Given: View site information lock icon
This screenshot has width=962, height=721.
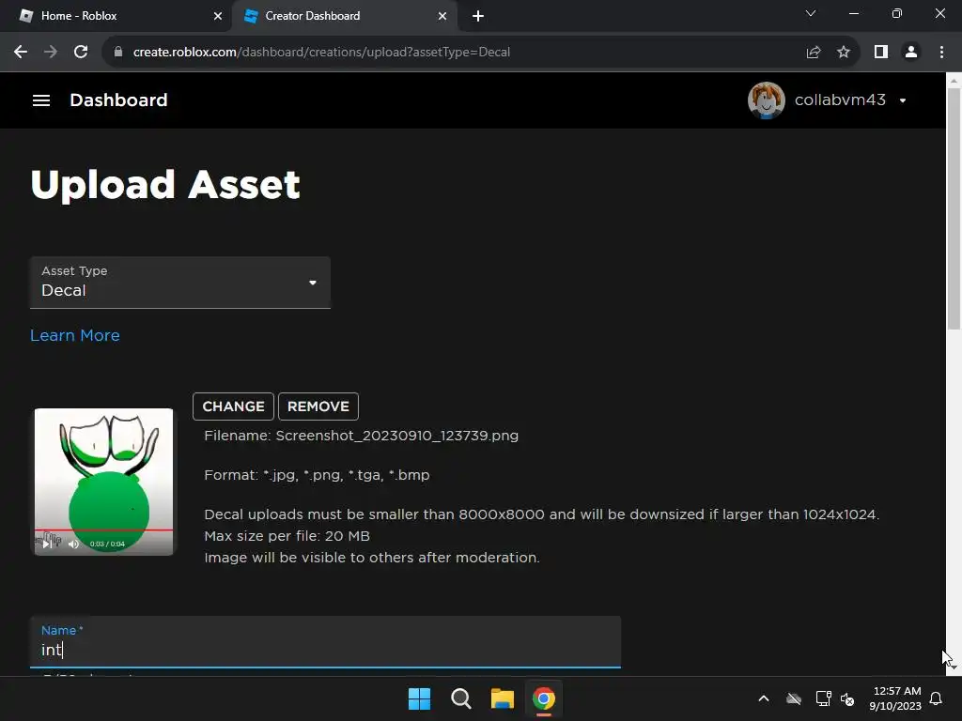Looking at the screenshot, I should click(x=118, y=53).
